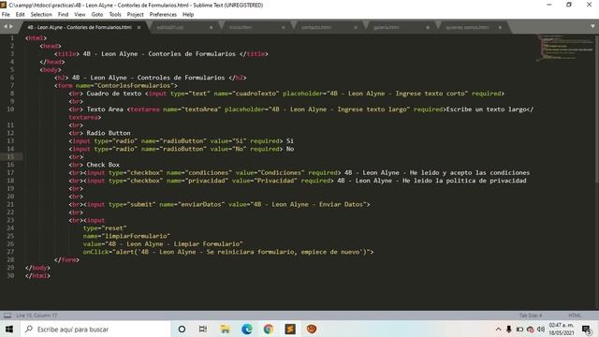Open the Goto menu
Image resolution: width=599 pixels, height=337 pixels.
pyautogui.click(x=97, y=15)
